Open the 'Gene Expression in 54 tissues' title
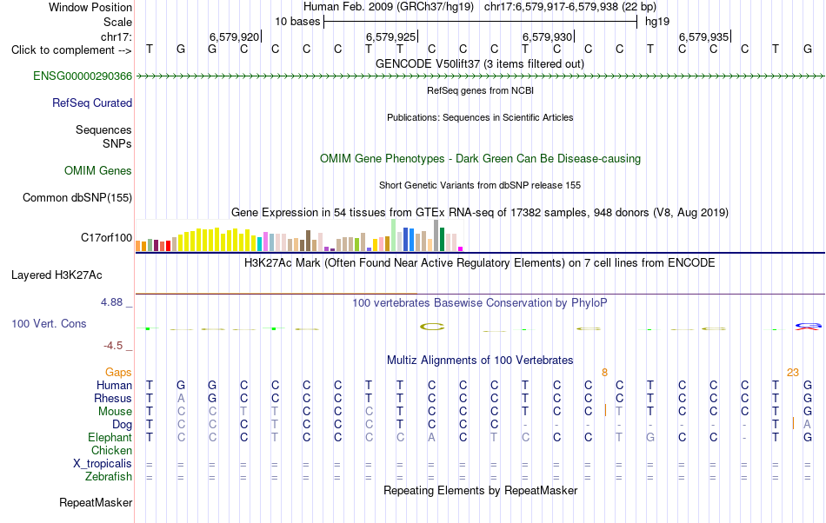Screen dimensions: 826x523 [x=480, y=213]
